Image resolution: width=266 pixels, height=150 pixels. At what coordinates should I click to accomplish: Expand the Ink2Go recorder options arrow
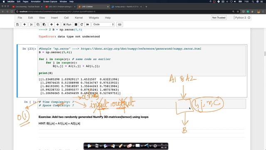101,146
